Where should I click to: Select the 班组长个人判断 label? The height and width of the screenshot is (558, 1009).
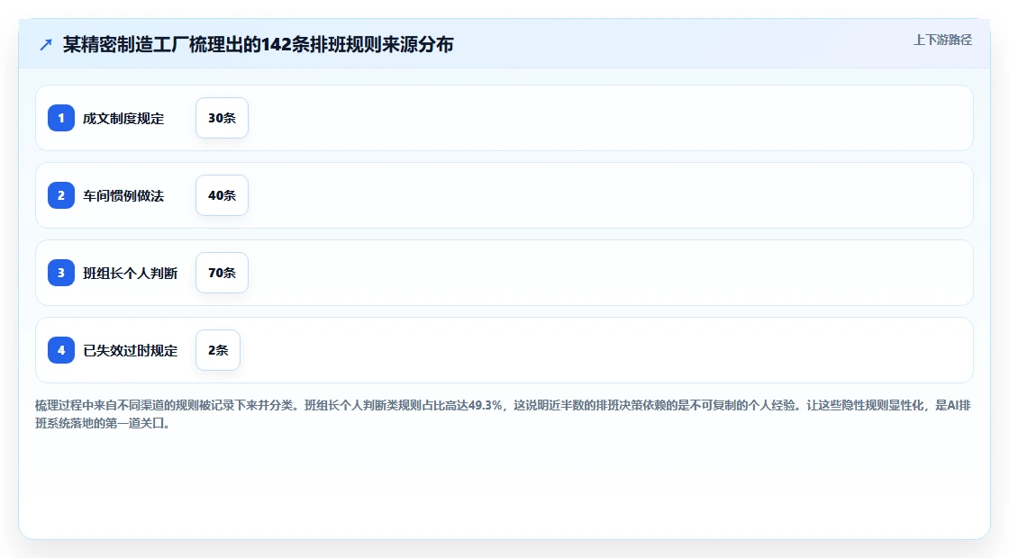[130, 273]
